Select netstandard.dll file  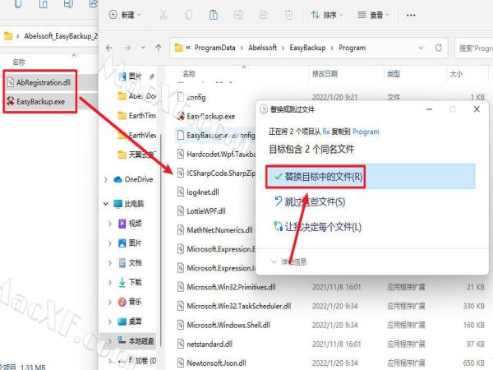[x=205, y=344]
